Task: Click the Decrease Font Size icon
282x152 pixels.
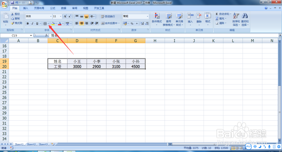Action: click(x=70, y=16)
